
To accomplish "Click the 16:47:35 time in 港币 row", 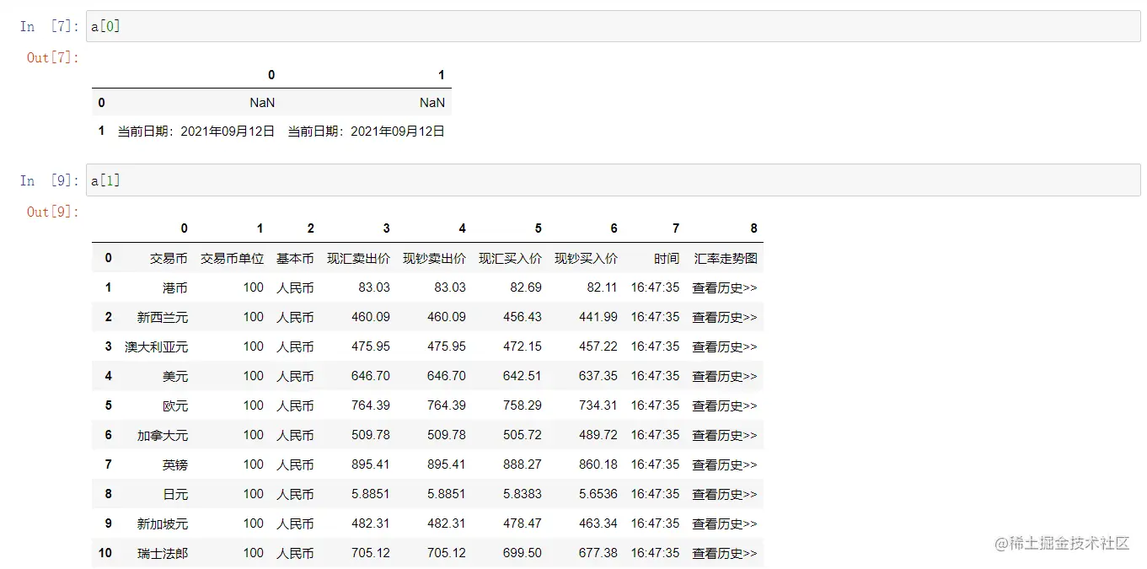I will coord(655,287).
